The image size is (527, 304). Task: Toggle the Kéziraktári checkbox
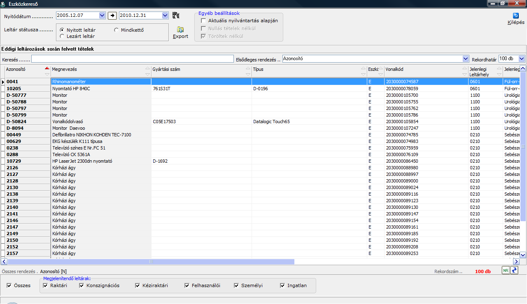(138, 285)
